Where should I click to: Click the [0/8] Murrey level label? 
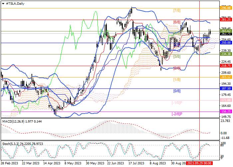coord(177,91)
